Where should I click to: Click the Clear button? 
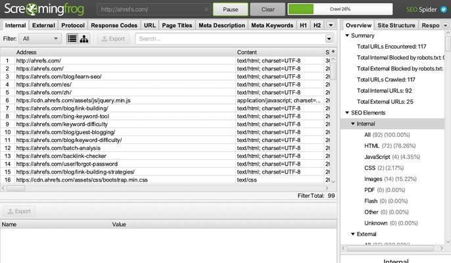[x=268, y=9]
